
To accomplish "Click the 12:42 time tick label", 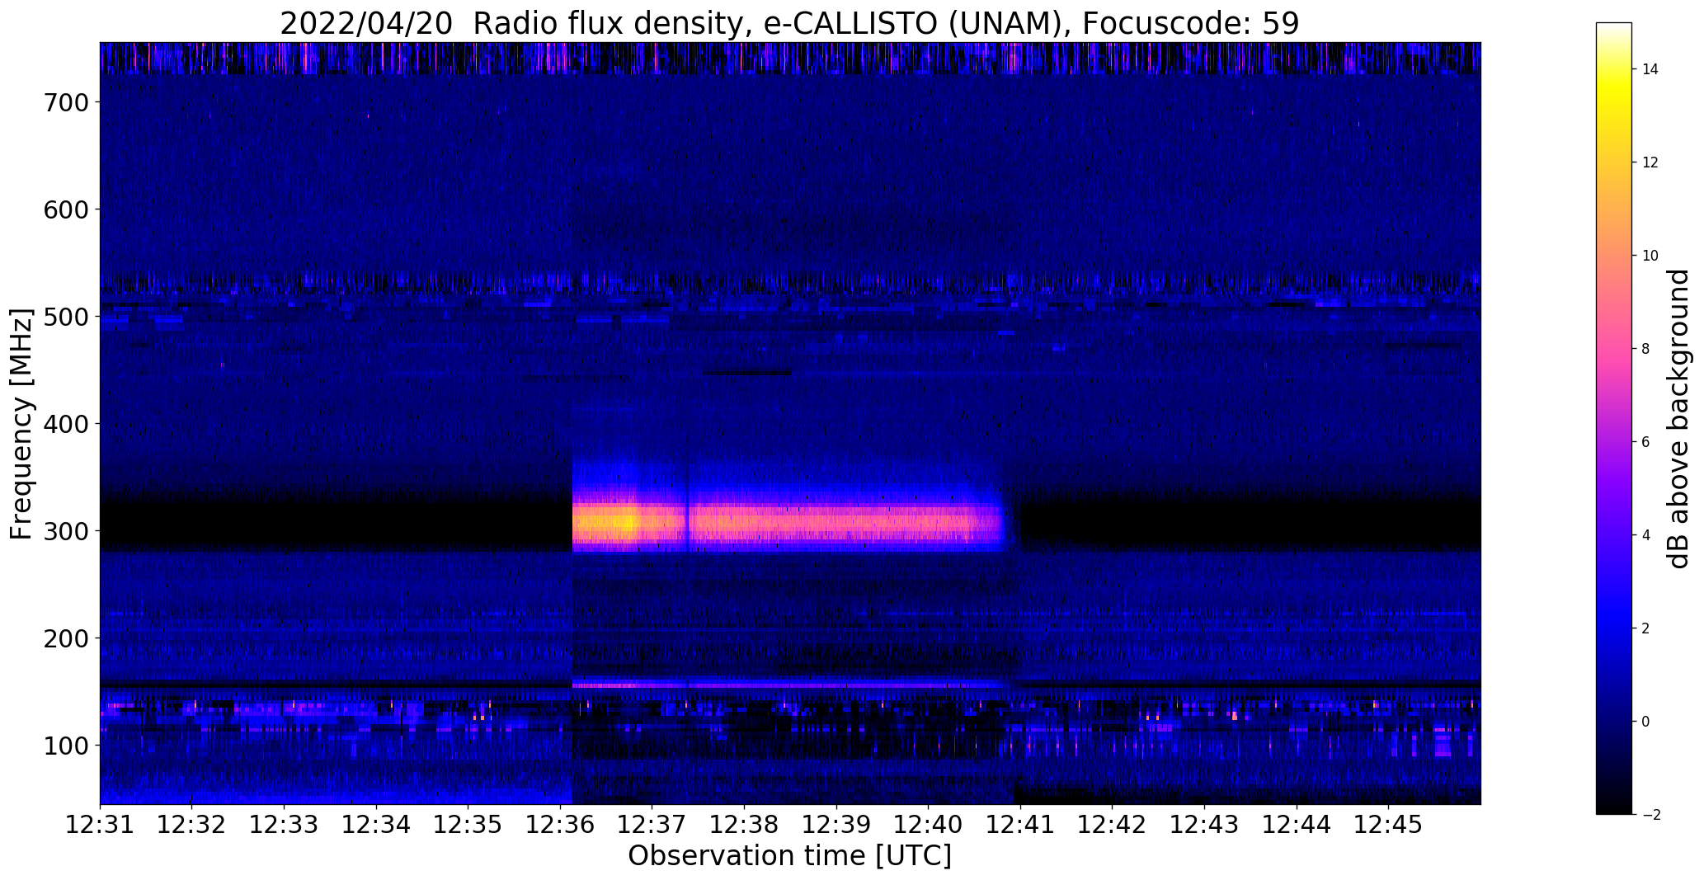I will pyautogui.click(x=1112, y=825).
